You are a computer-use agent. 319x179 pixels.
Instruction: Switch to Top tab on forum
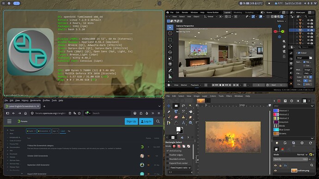(x=69, y=131)
